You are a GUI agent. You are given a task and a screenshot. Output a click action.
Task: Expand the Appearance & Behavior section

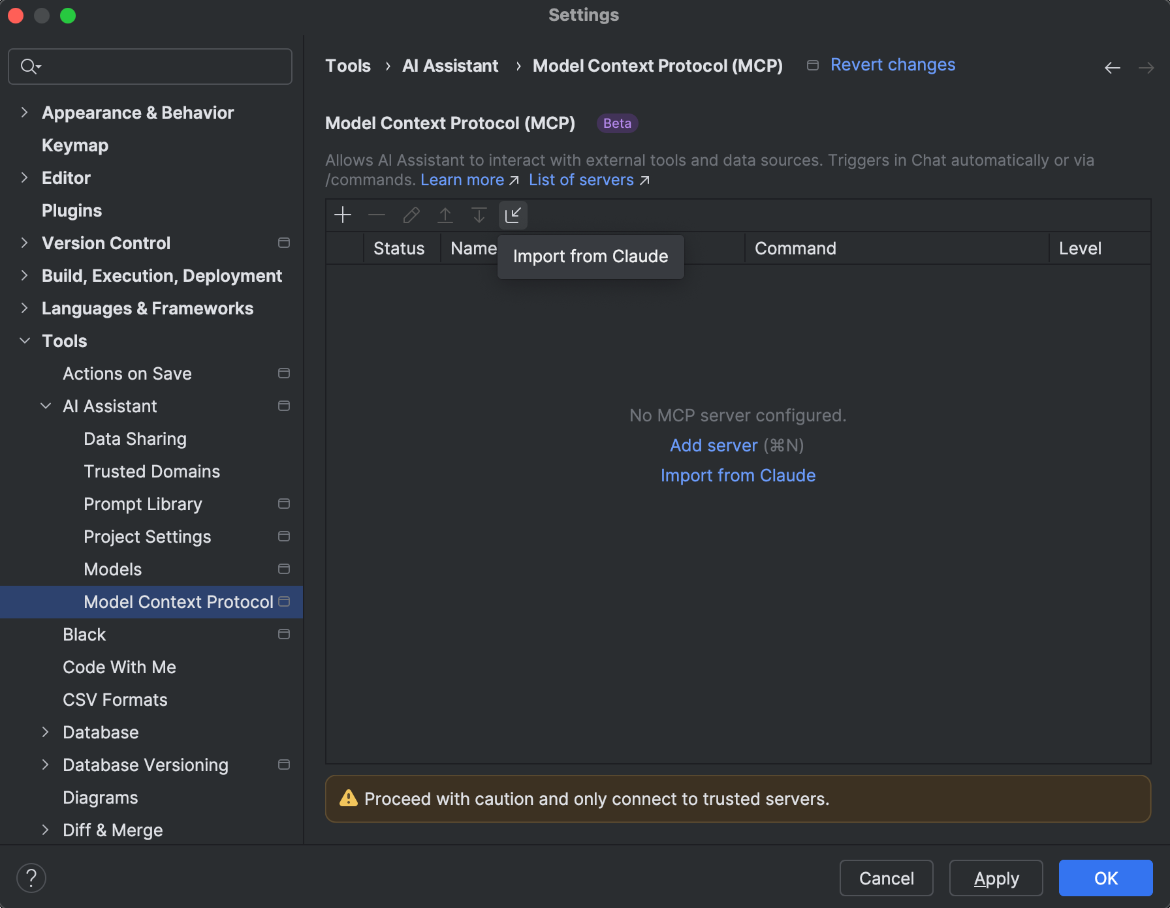(x=24, y=112)
